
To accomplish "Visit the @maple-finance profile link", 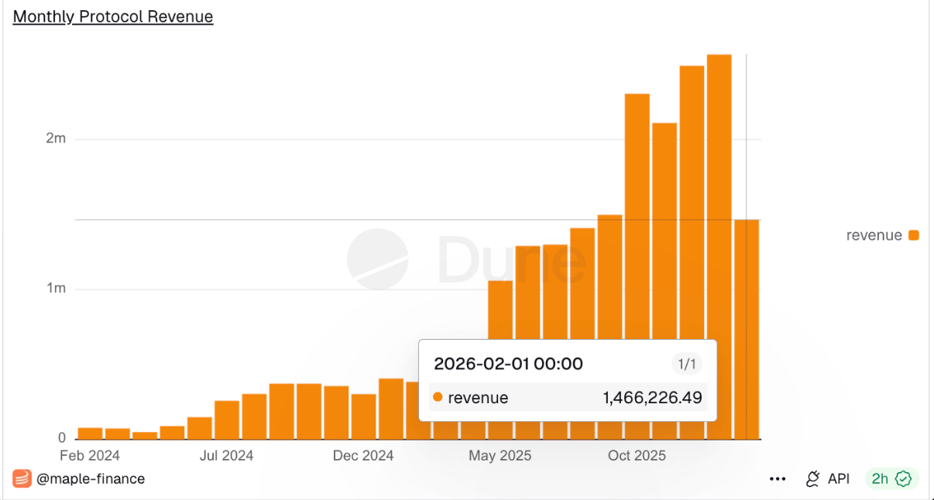I will (91, 478).
